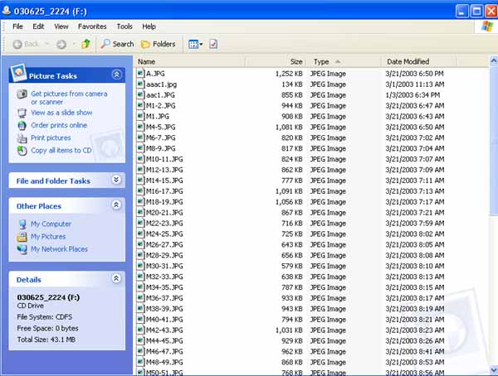Click Order prints online link
The width and height of the screenshot is (498, 376).
[59, 125]
